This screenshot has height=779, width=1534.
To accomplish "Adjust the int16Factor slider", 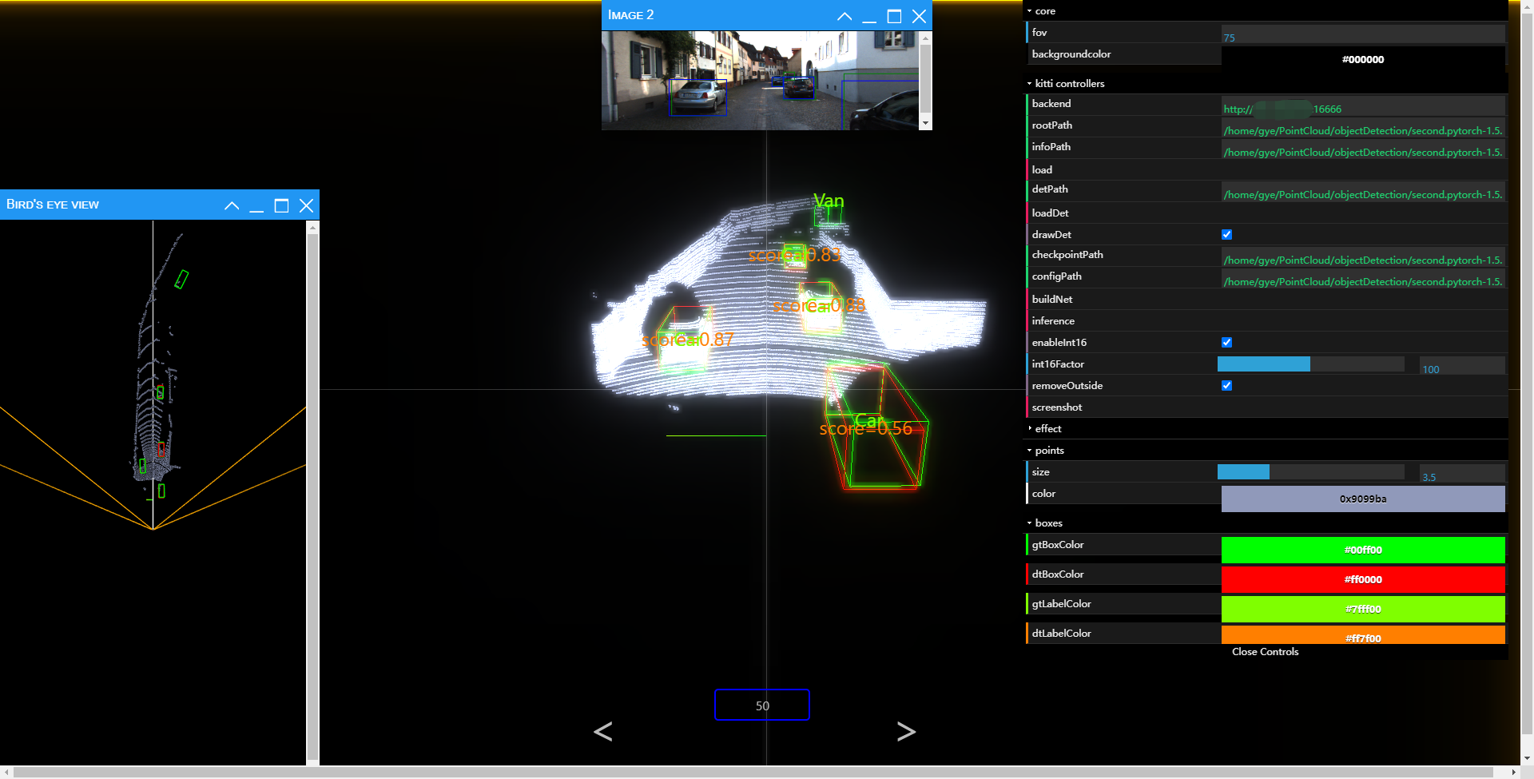I will (1310, 364).
